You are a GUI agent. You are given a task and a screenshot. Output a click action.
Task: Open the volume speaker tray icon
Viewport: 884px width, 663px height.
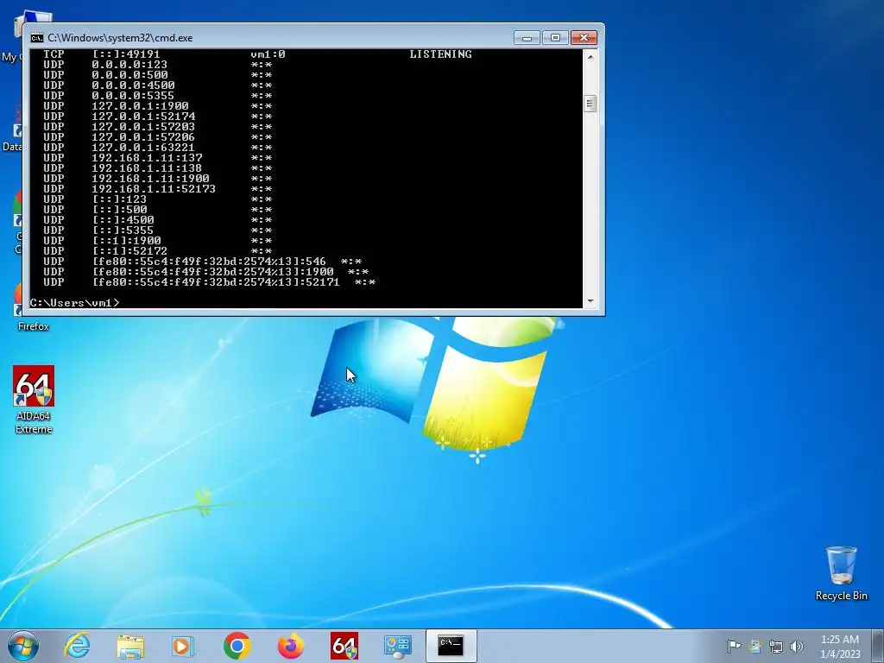click(x=797, y=646)
